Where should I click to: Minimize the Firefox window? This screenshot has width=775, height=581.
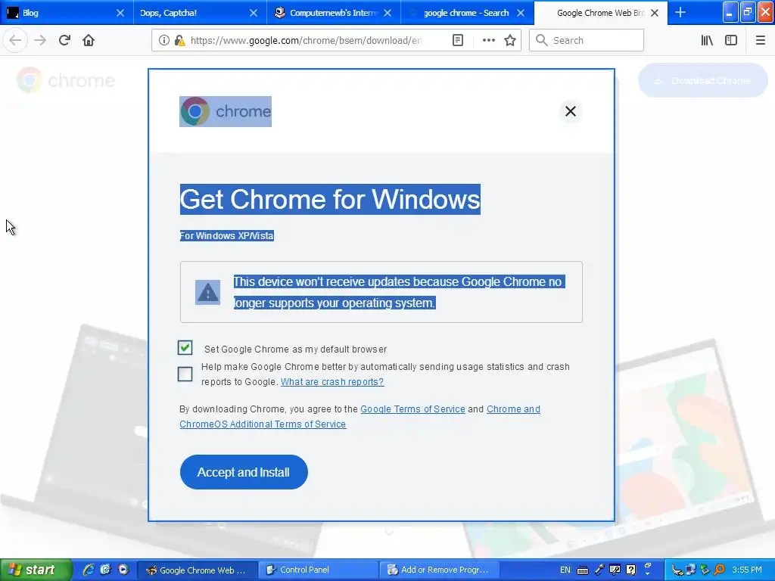730,12
